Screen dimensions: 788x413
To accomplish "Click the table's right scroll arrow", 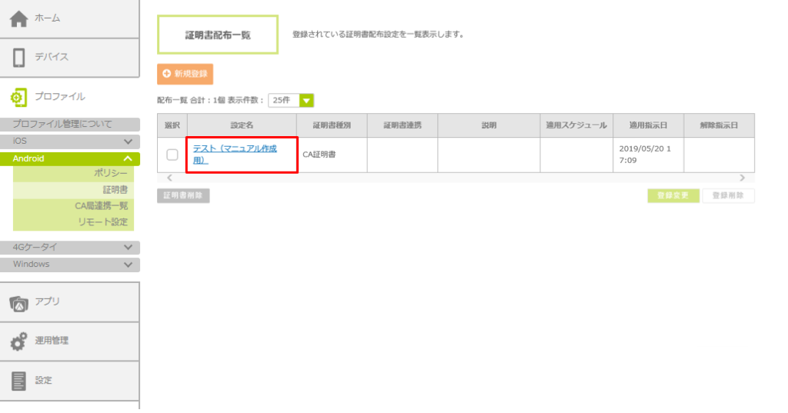I will [742, 178].
